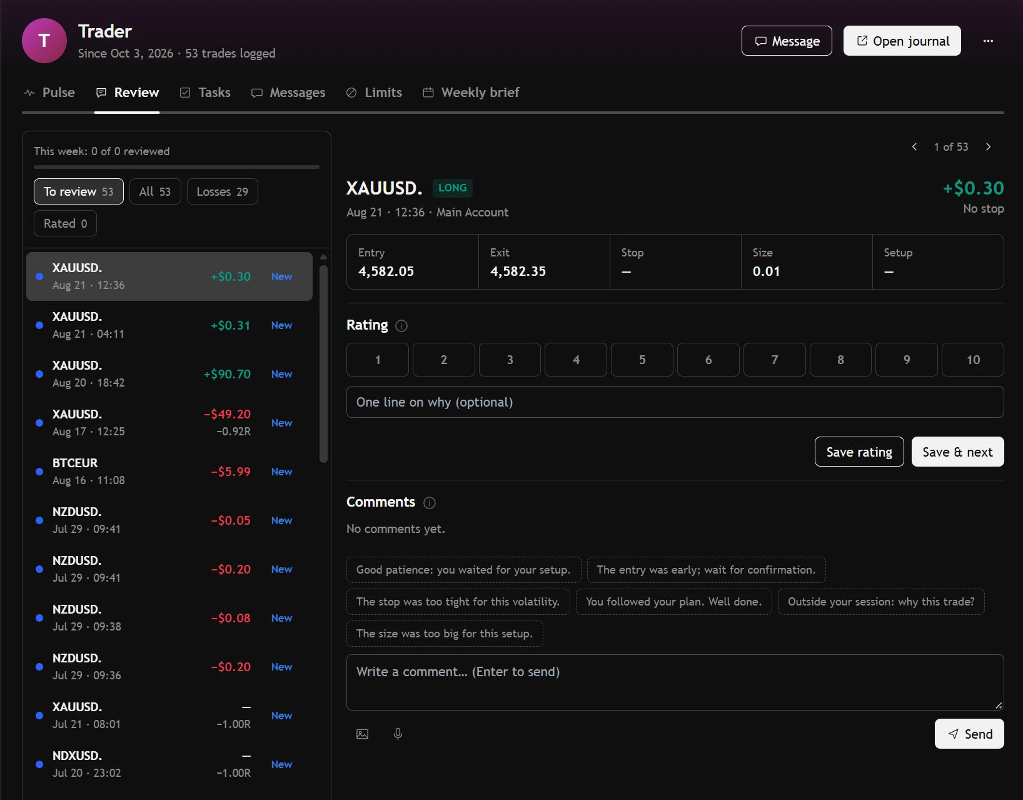
Task: Insert the Good patience quick comment
Action: pyautogui.click(x=463, y=570)
